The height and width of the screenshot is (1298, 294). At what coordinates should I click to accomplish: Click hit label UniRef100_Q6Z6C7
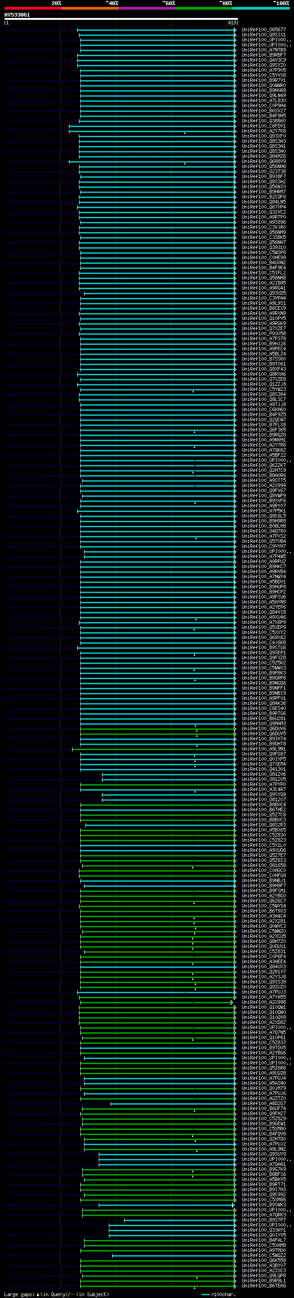[264, 901]
